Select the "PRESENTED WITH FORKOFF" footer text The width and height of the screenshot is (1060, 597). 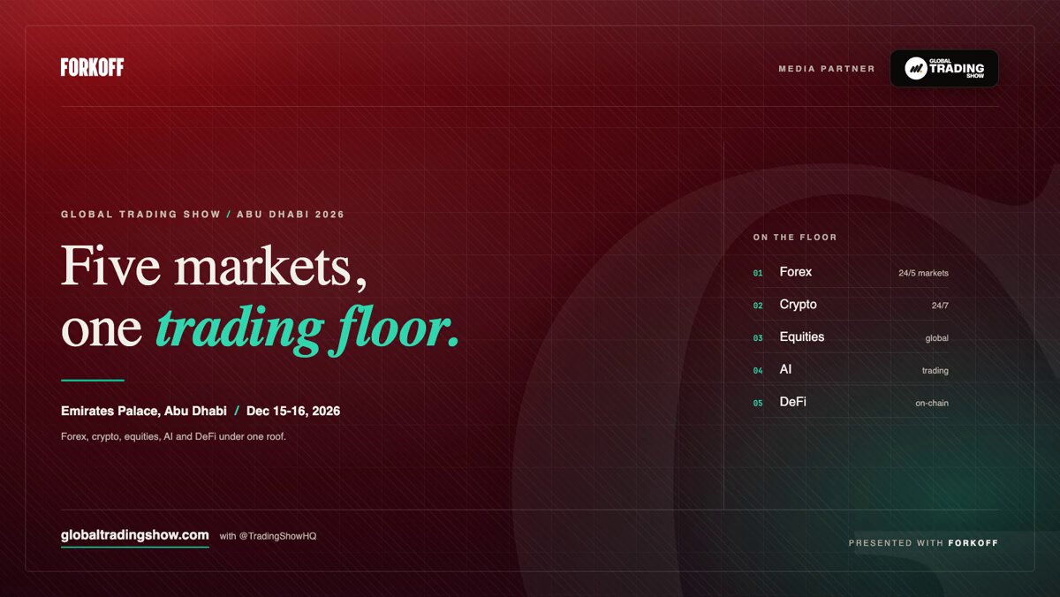pos(923,543)
